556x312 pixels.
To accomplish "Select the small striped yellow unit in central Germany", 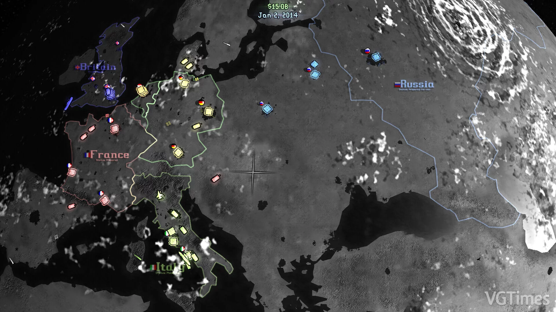I will [x=169, y=123].
